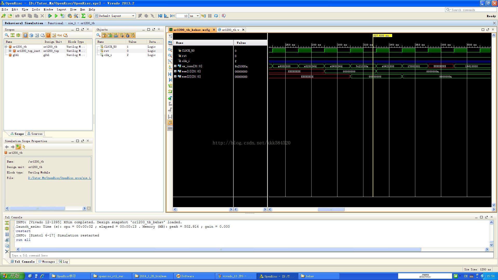Viewport: 498px width, 280px height.
Task: Click the Go to Time 0 icon
Action: point(170,74)
